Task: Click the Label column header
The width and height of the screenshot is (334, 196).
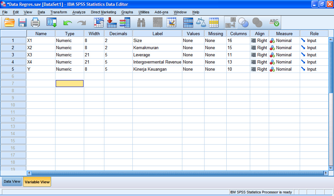Action: coord(158,34)
